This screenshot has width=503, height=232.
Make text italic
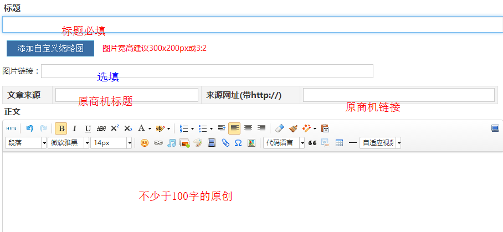coord(74,128)
